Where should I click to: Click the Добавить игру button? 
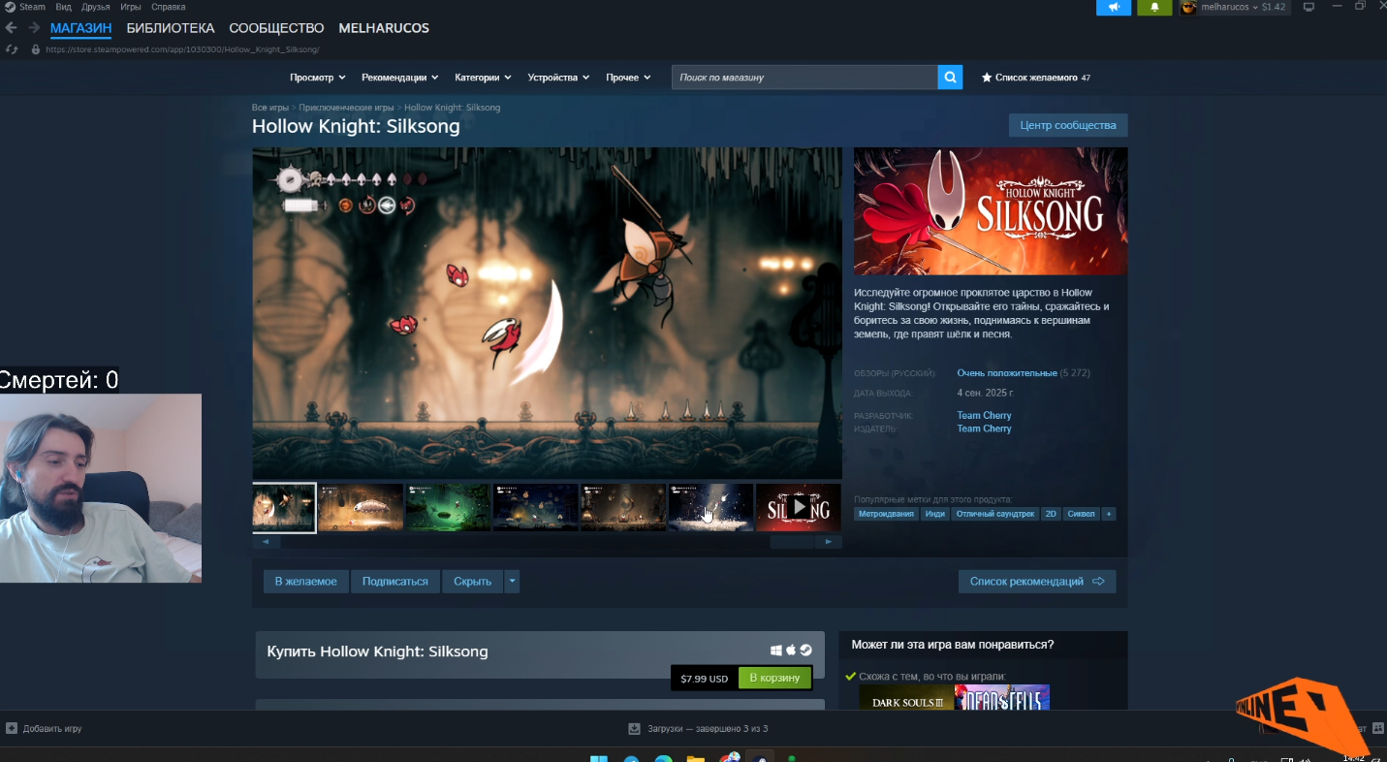point(44,728)
